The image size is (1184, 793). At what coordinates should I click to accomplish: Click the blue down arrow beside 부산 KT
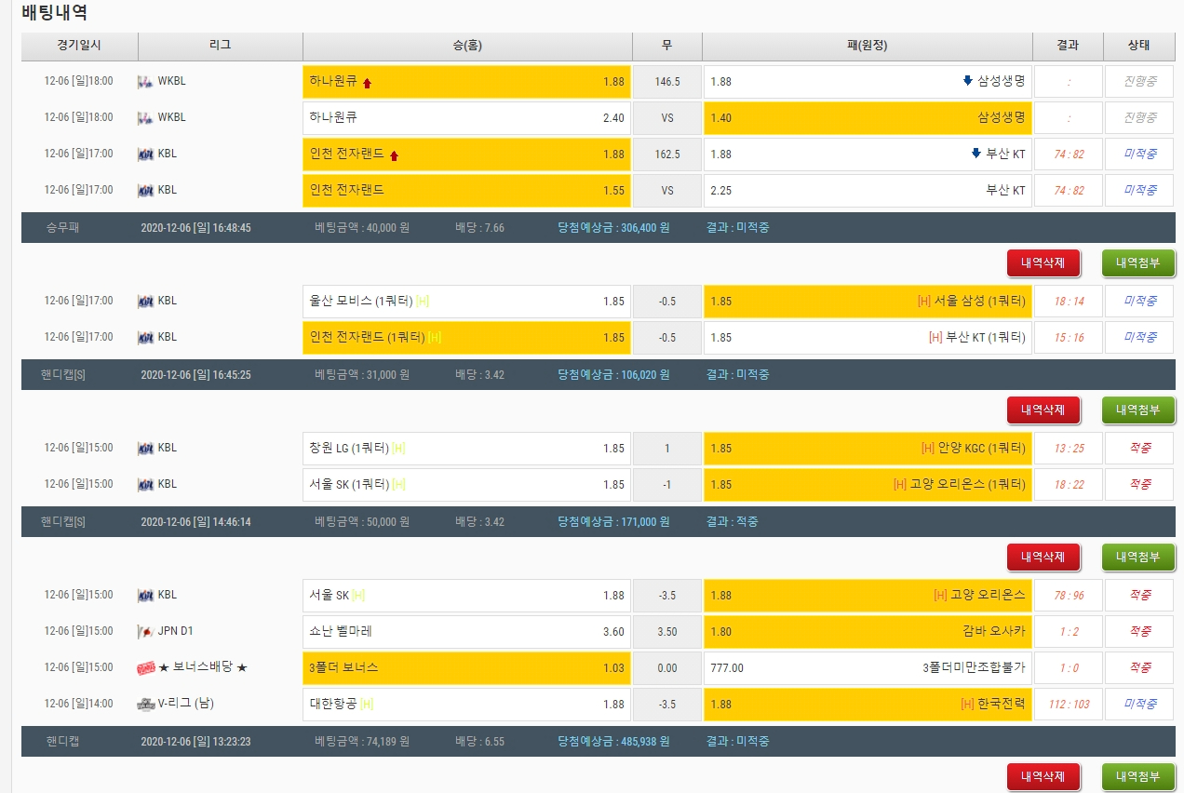tap(975, 154)
